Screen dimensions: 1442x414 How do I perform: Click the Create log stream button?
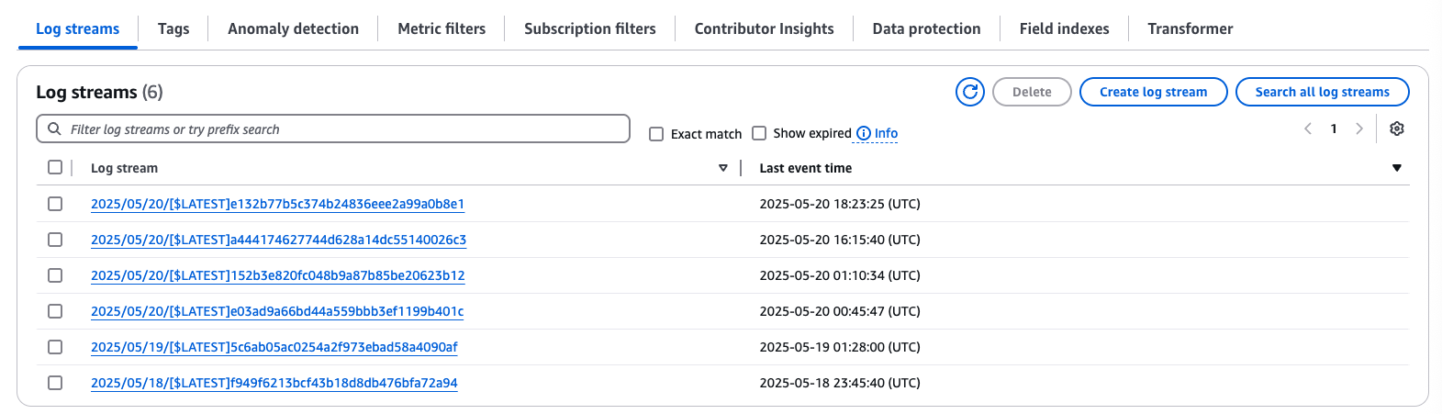[x=1153, y=92]
